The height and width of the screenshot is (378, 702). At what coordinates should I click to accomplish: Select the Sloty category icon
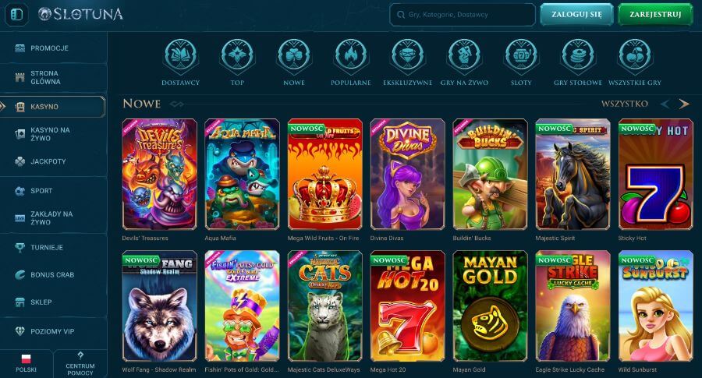coord(521,56)
